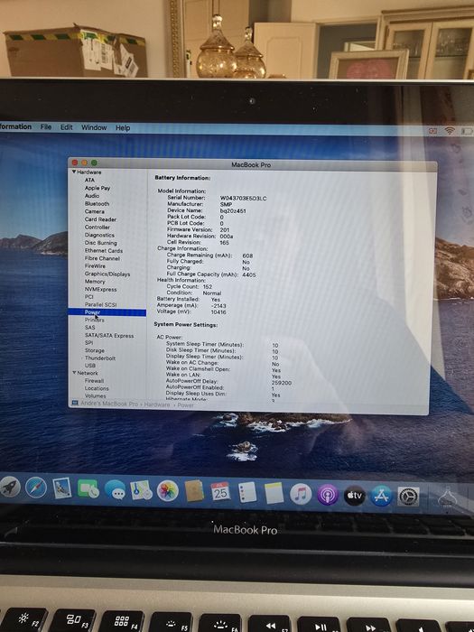This screenshot has width=474, height=632.
Task: Open Messages app in the Dock
Action: pos(115,490)
